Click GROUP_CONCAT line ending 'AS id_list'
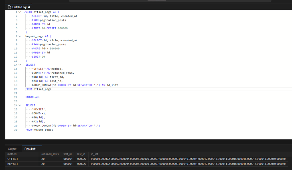292x170 pixels. [75, 85]
